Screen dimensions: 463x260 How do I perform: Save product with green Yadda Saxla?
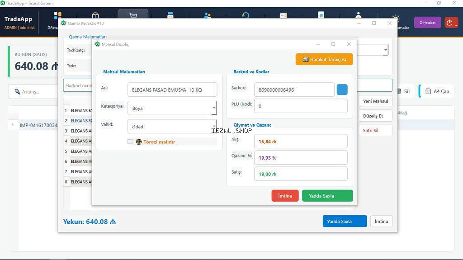(x=327, y=196)
